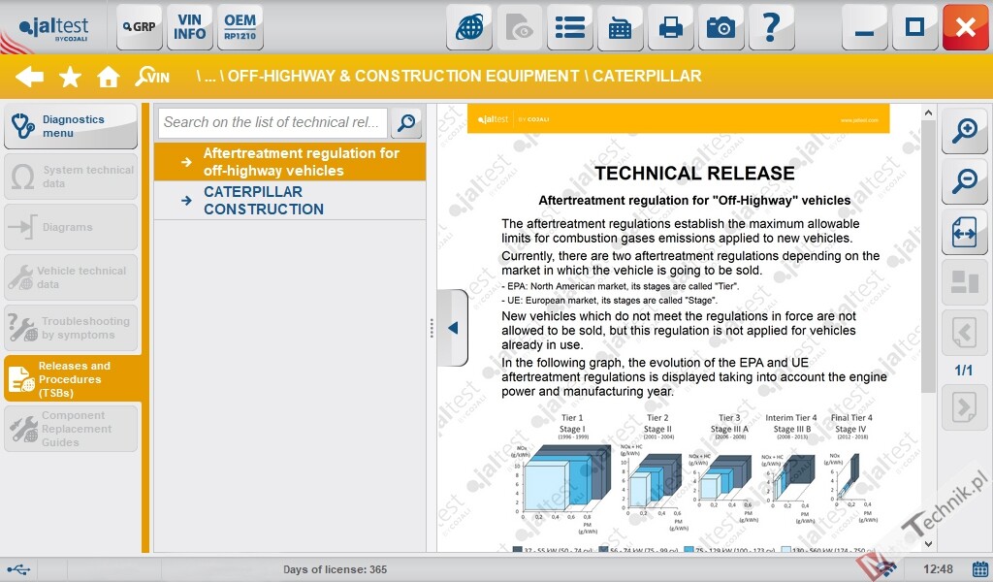
Task: Open Troubleshooting by symptoms
Action: [x=70, y=328]
